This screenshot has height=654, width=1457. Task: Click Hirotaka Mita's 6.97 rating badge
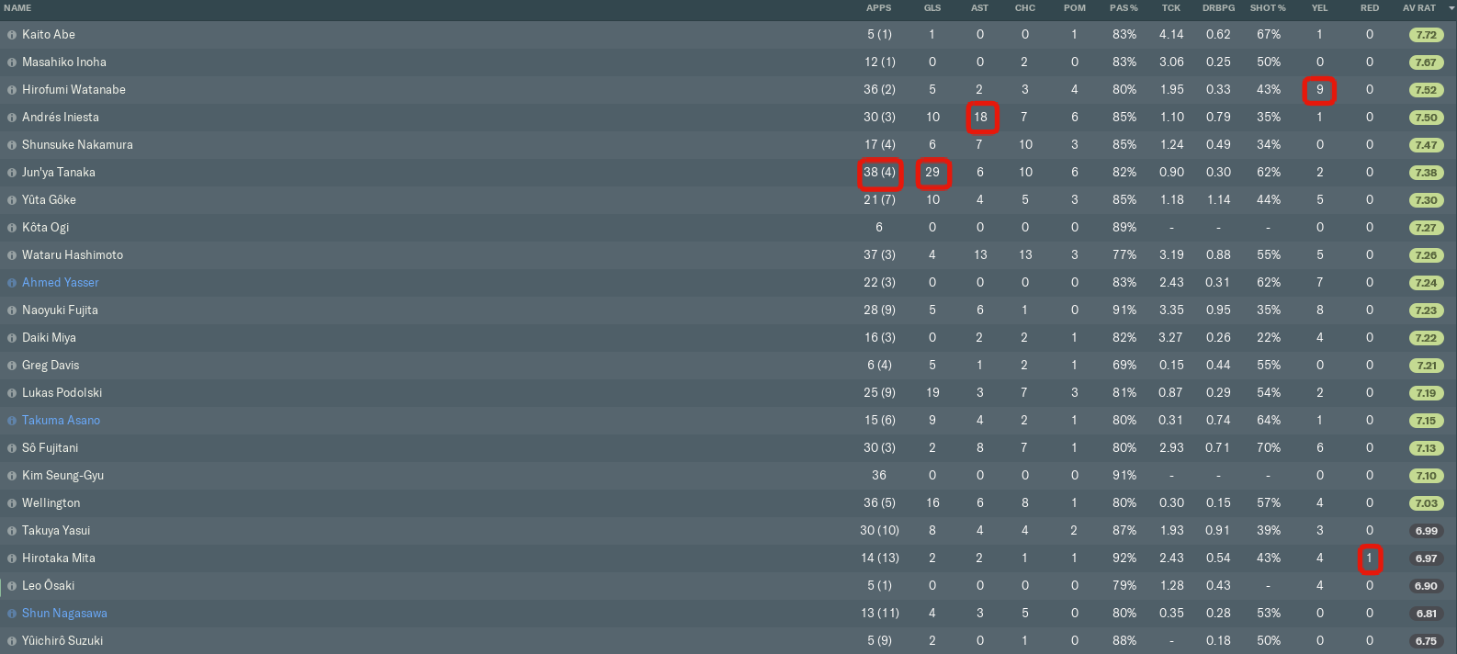1426,558
